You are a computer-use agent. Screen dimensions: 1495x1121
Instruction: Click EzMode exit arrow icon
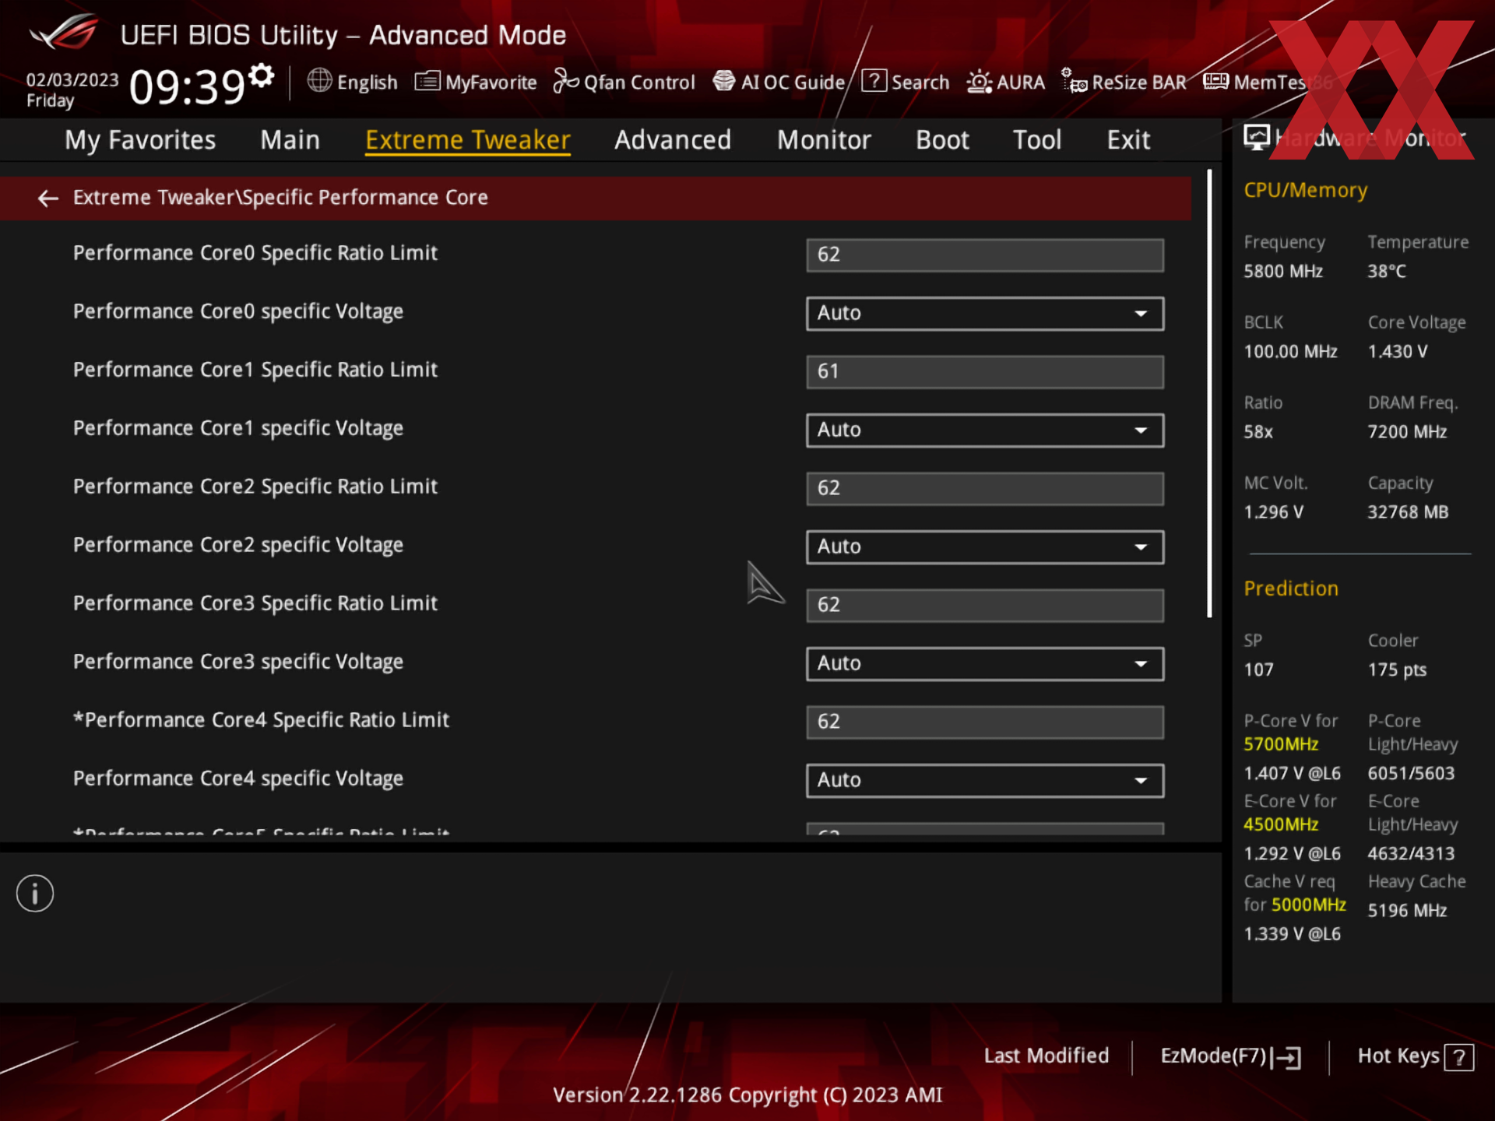pyautogui.click(x=1287, y=1057)
